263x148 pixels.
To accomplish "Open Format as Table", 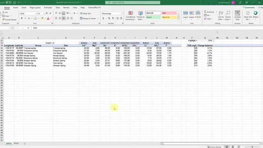I will 141,16.
